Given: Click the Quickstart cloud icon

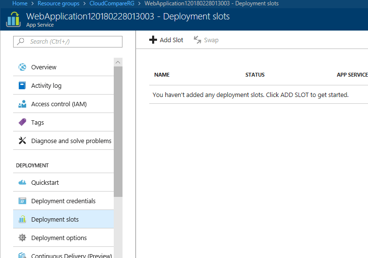Looking at the screenshot, I should pos(22,182).
